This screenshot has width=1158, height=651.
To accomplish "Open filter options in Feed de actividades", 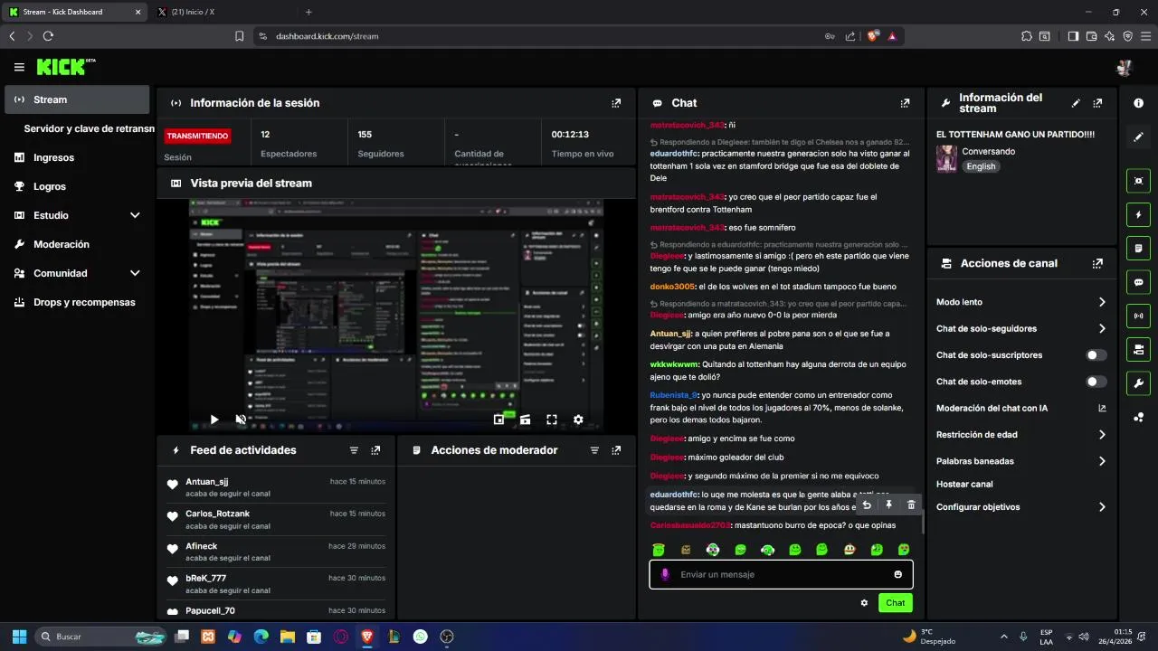I will point(354,450).
